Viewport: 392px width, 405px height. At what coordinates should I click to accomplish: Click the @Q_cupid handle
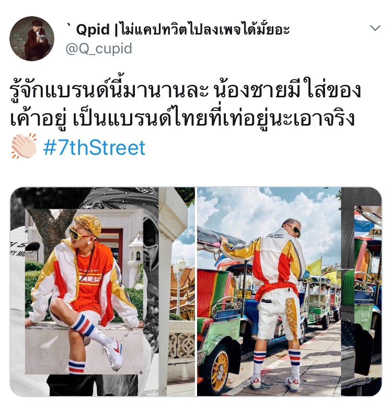pyautogui.click(x=99, y=49)
